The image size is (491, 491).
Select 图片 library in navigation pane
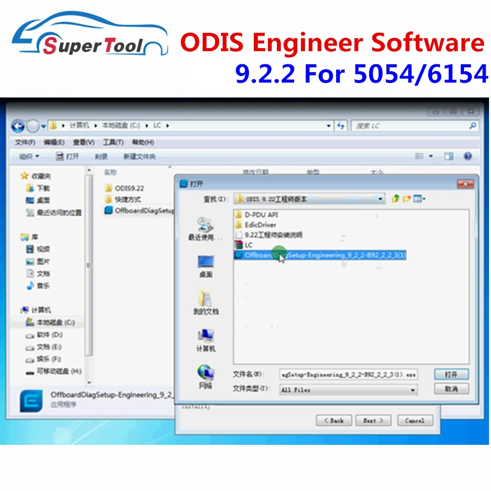(x=38, y=262)
